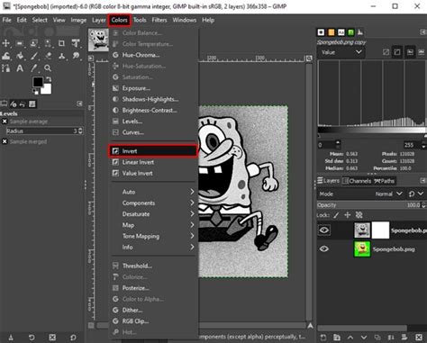Select the Bucket Fill tool
Screen dimensions: 427x343
point(20,56)
